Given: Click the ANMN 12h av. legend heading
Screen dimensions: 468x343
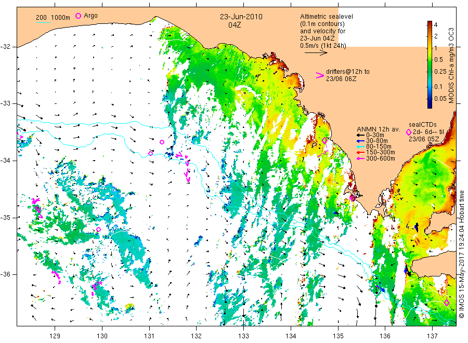Looking at the screenshot, I should tap(378, 129).
